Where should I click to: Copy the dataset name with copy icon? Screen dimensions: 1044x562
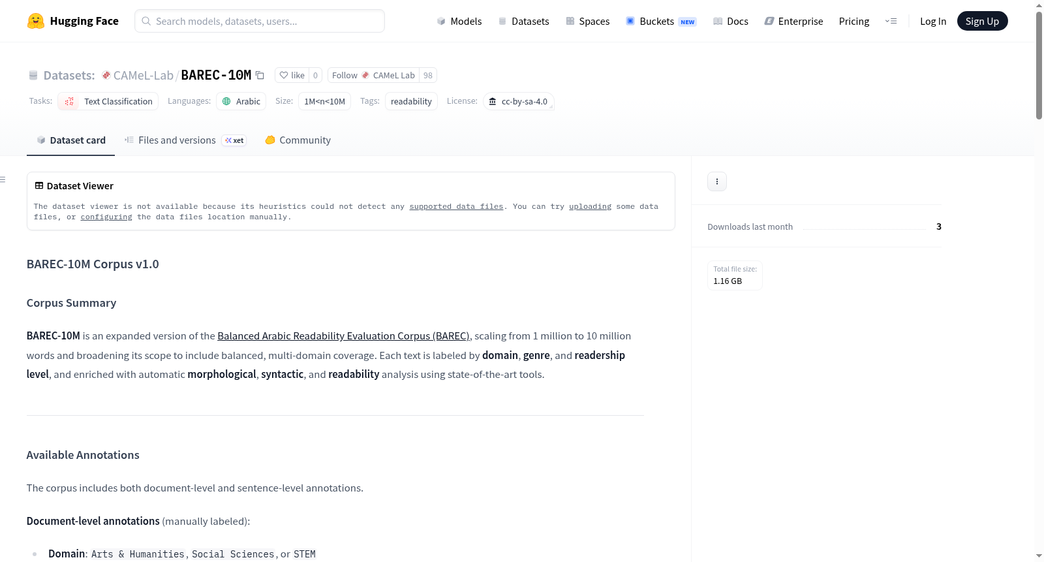[x=260, y=75]
